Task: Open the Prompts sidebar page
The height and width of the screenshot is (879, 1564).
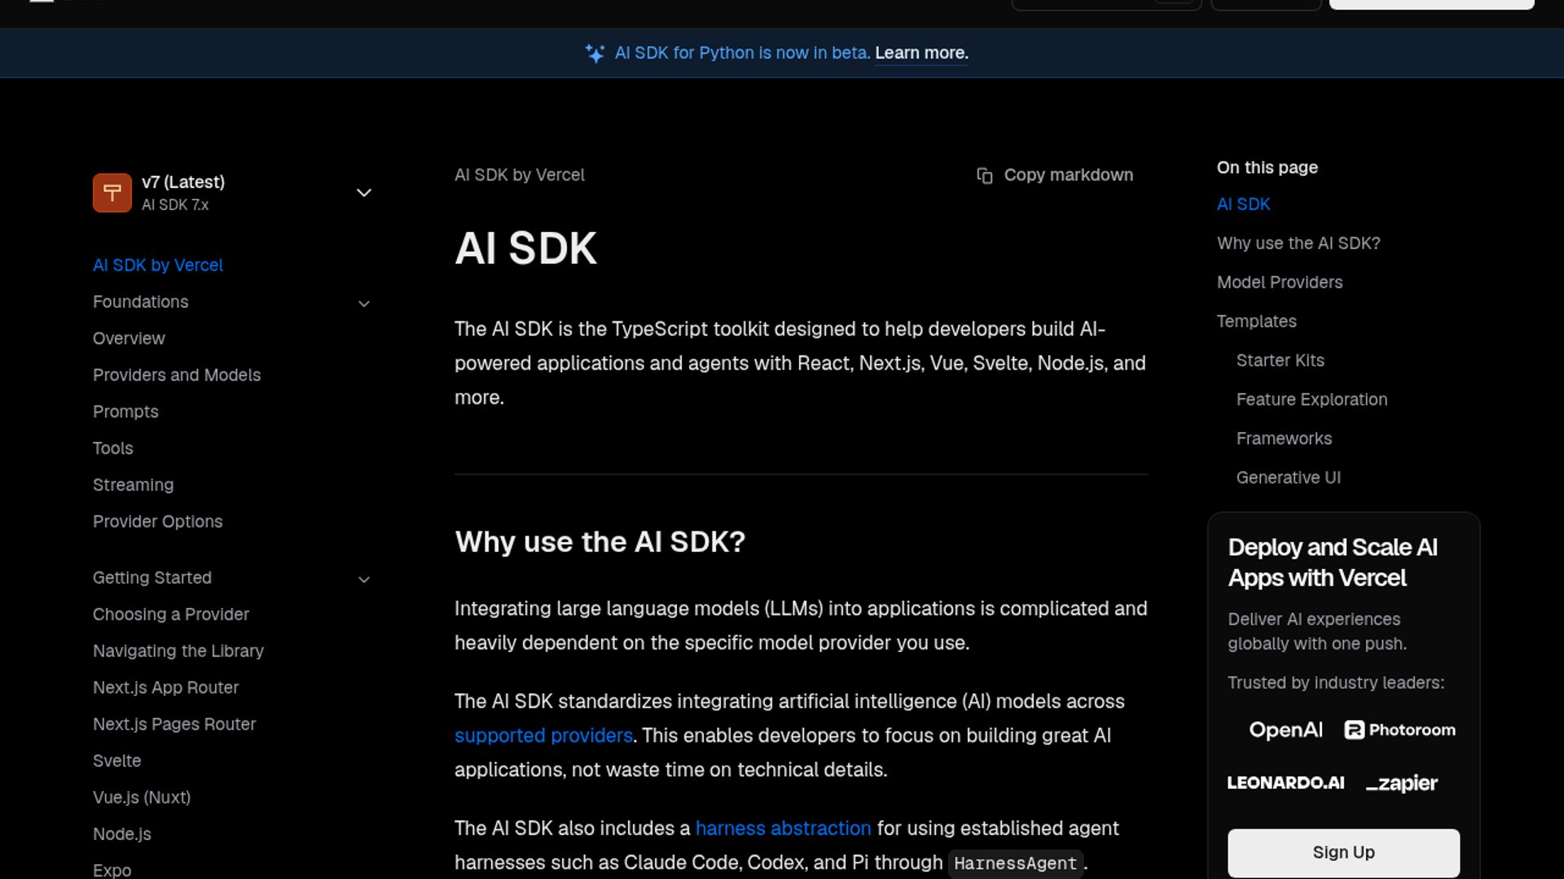Action: (x=125, y=412)
